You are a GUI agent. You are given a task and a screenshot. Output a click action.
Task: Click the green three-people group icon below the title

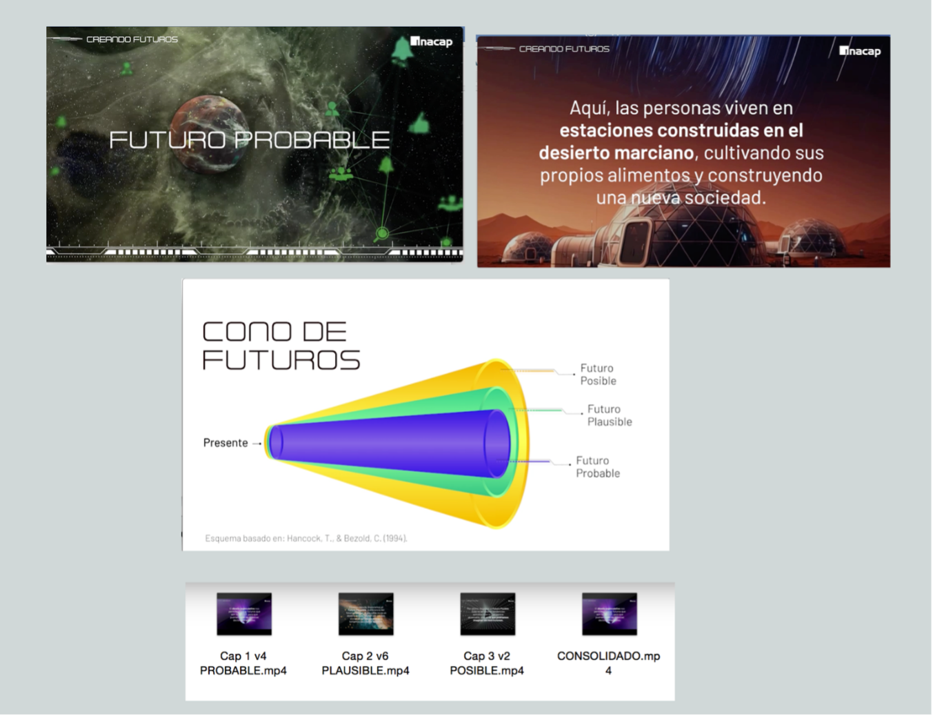coord(340,174)
